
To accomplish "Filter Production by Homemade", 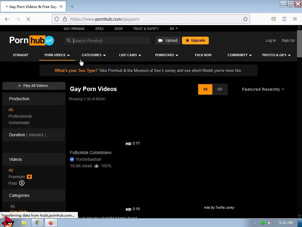I will coord(19,123).
